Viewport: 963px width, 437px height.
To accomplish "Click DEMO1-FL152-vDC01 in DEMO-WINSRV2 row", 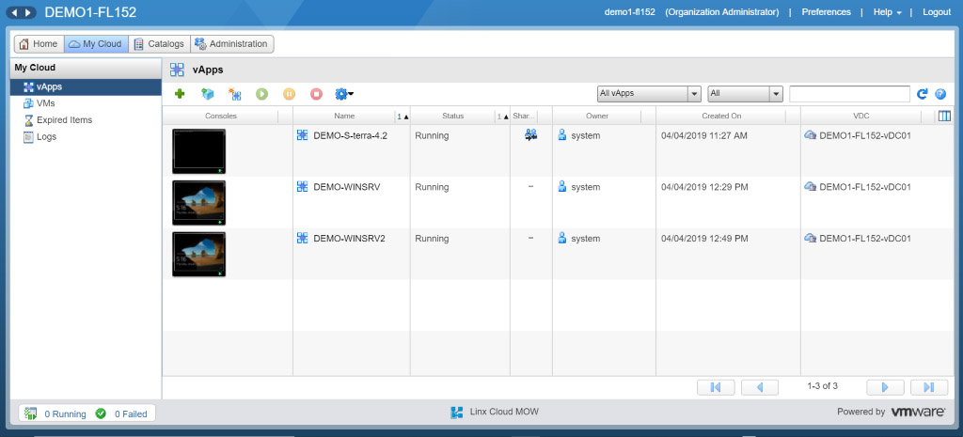I will [865, 239].
